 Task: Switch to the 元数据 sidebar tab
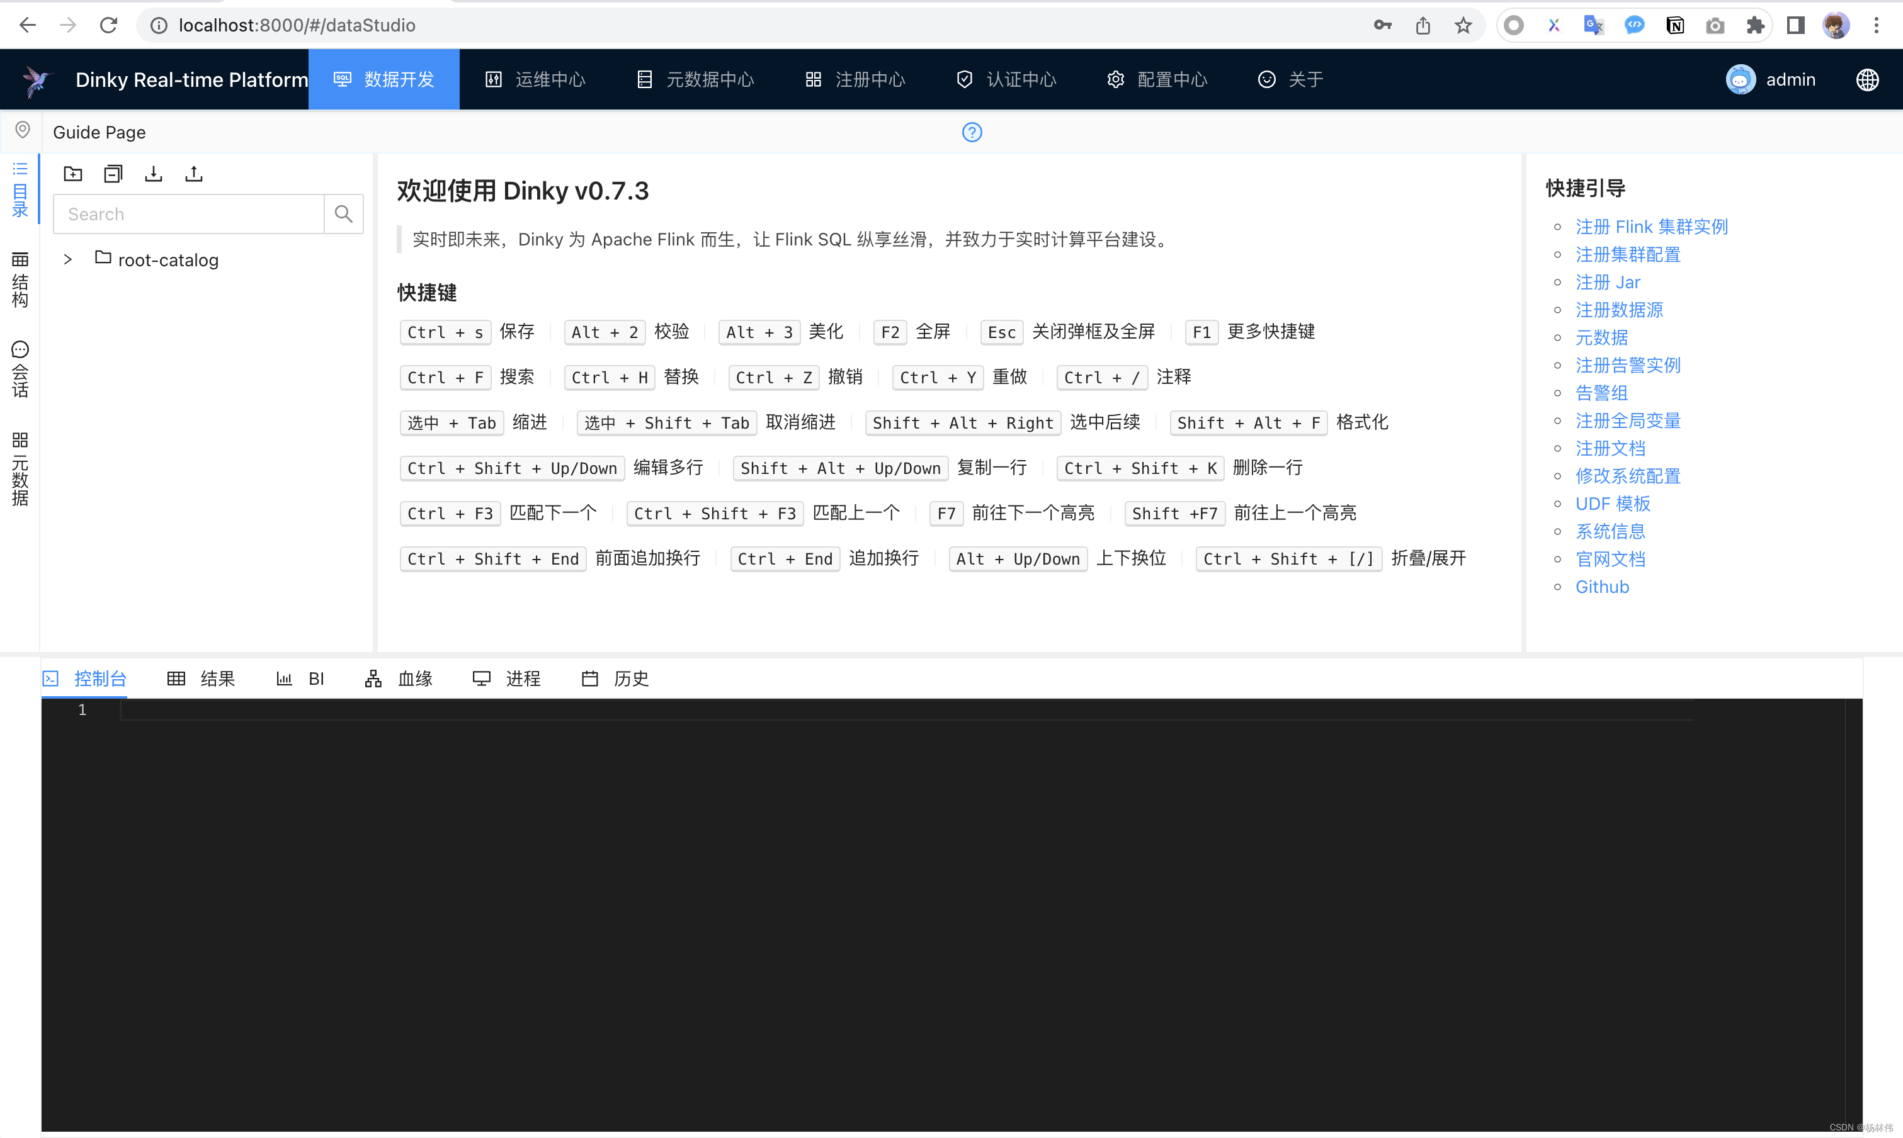[20, 470]
